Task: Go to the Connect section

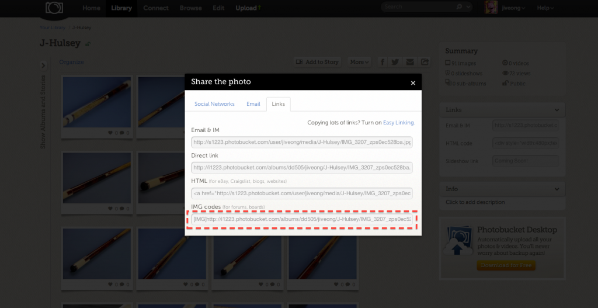Action: coord(155,8)
